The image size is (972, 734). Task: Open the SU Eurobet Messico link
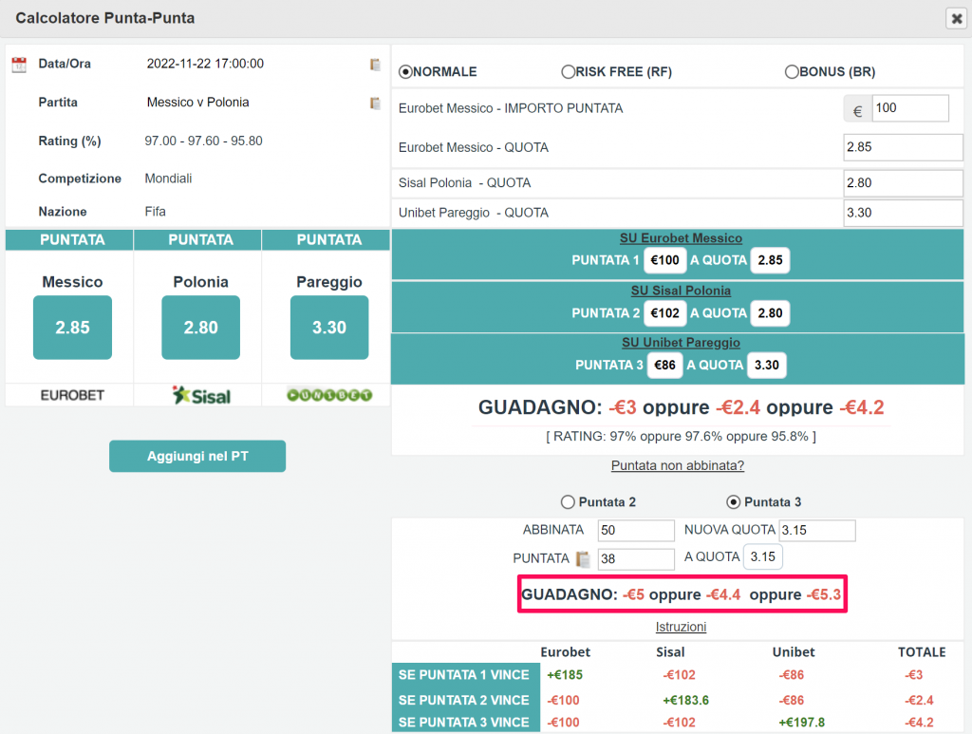coord(681,238)
